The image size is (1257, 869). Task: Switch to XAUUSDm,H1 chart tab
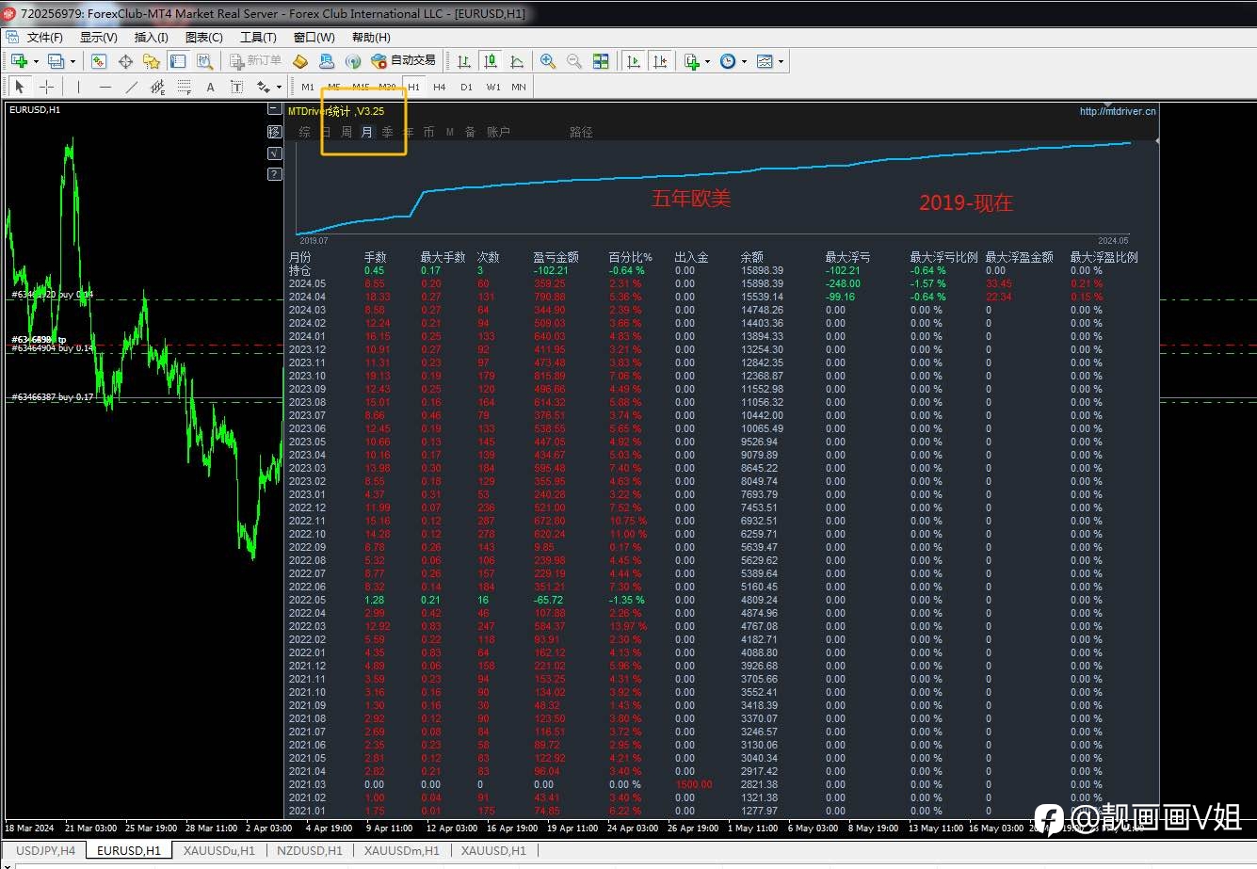[x=402, y=850]
